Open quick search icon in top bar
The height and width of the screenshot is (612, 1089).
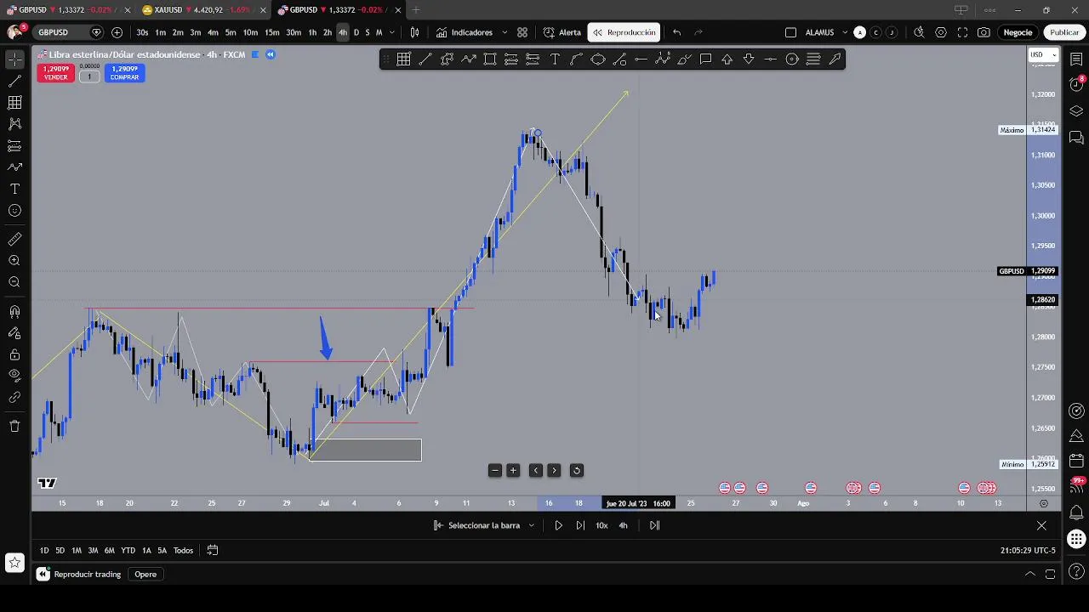(919, 32)
